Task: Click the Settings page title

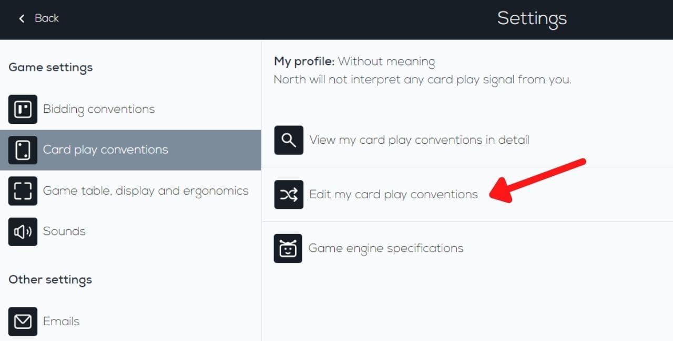Action: pyautogui.click(x=532, y=19)
